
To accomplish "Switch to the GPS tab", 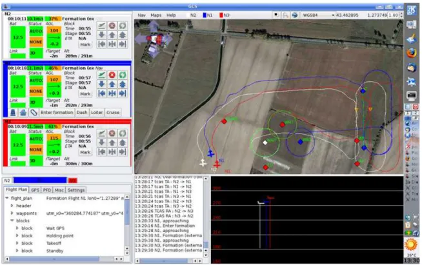I will (35, 190).
